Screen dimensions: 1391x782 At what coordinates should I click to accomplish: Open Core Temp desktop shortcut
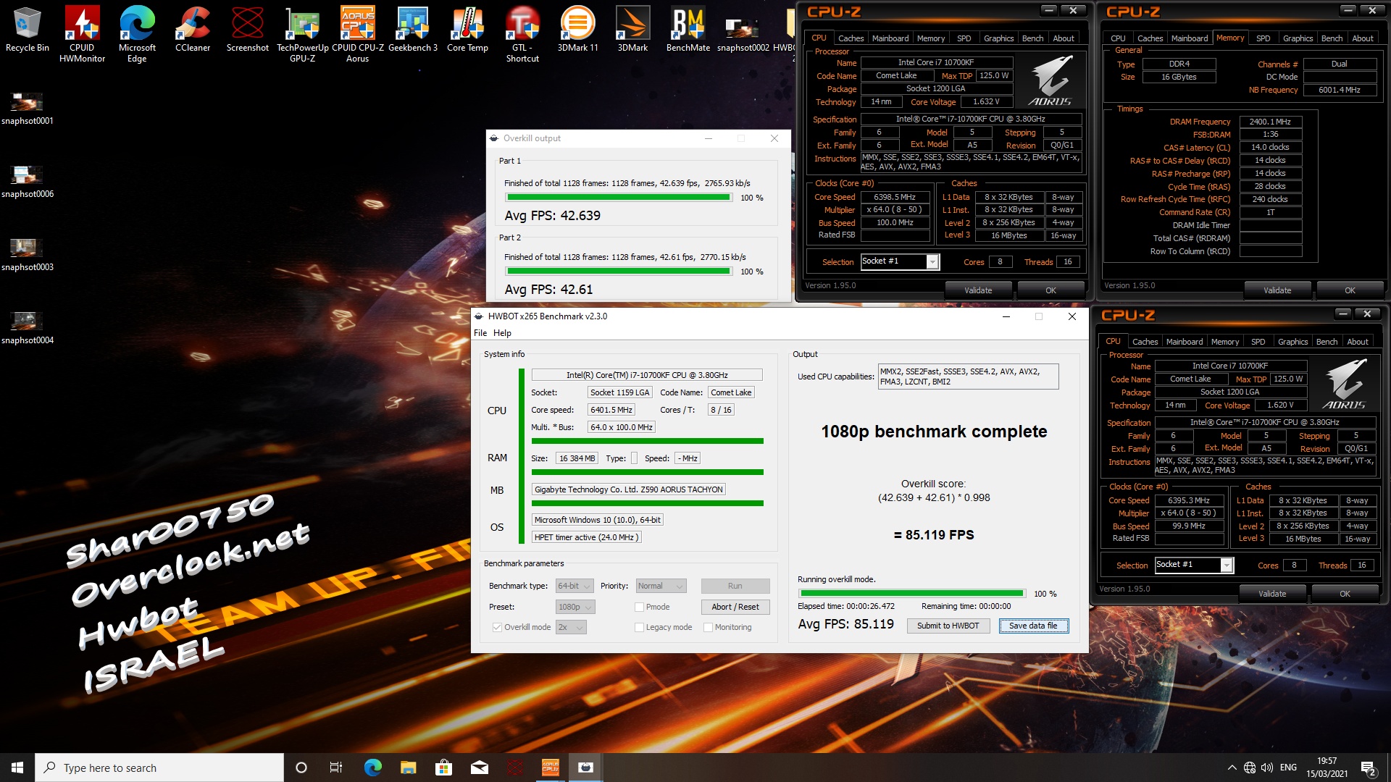click(467, 30)
